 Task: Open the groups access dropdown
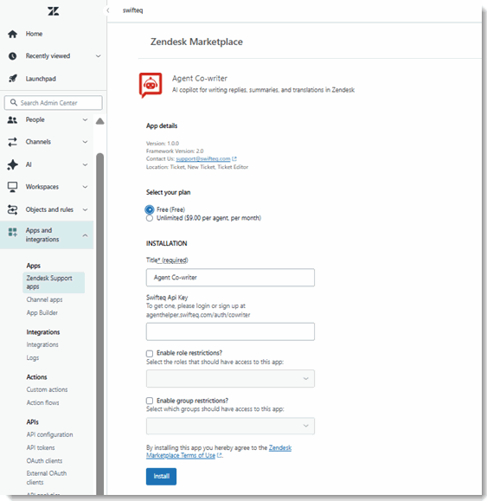pos(230,426)
